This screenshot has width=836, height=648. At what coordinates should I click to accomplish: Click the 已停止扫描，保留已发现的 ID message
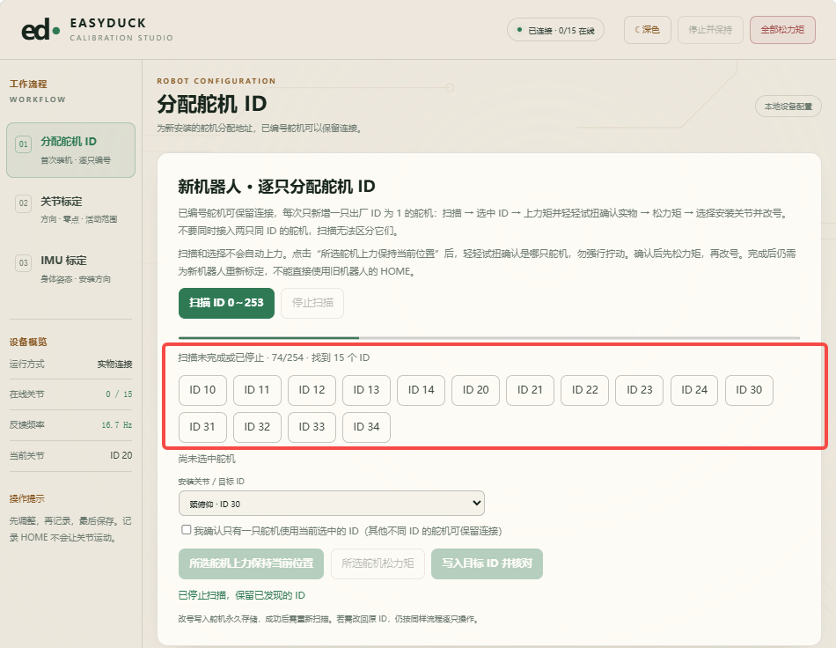241,595
